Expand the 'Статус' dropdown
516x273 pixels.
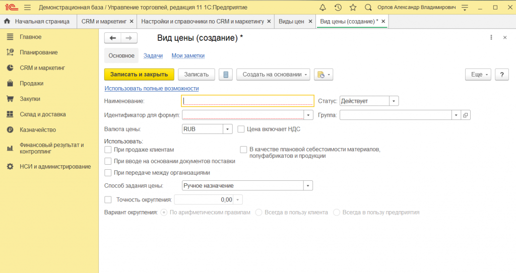coord(394,101)
